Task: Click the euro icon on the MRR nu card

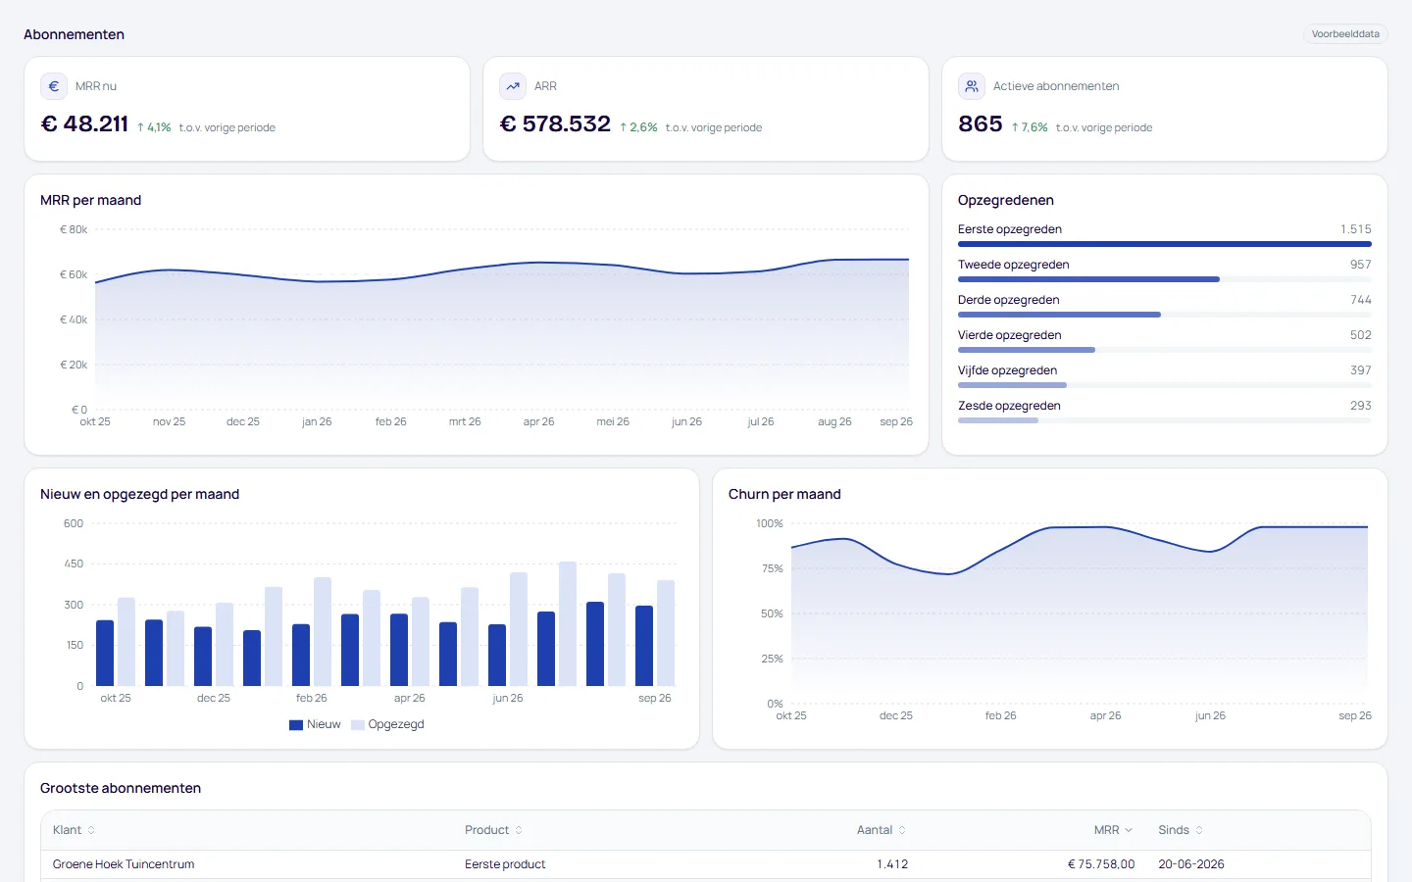Action: [54, 86]
